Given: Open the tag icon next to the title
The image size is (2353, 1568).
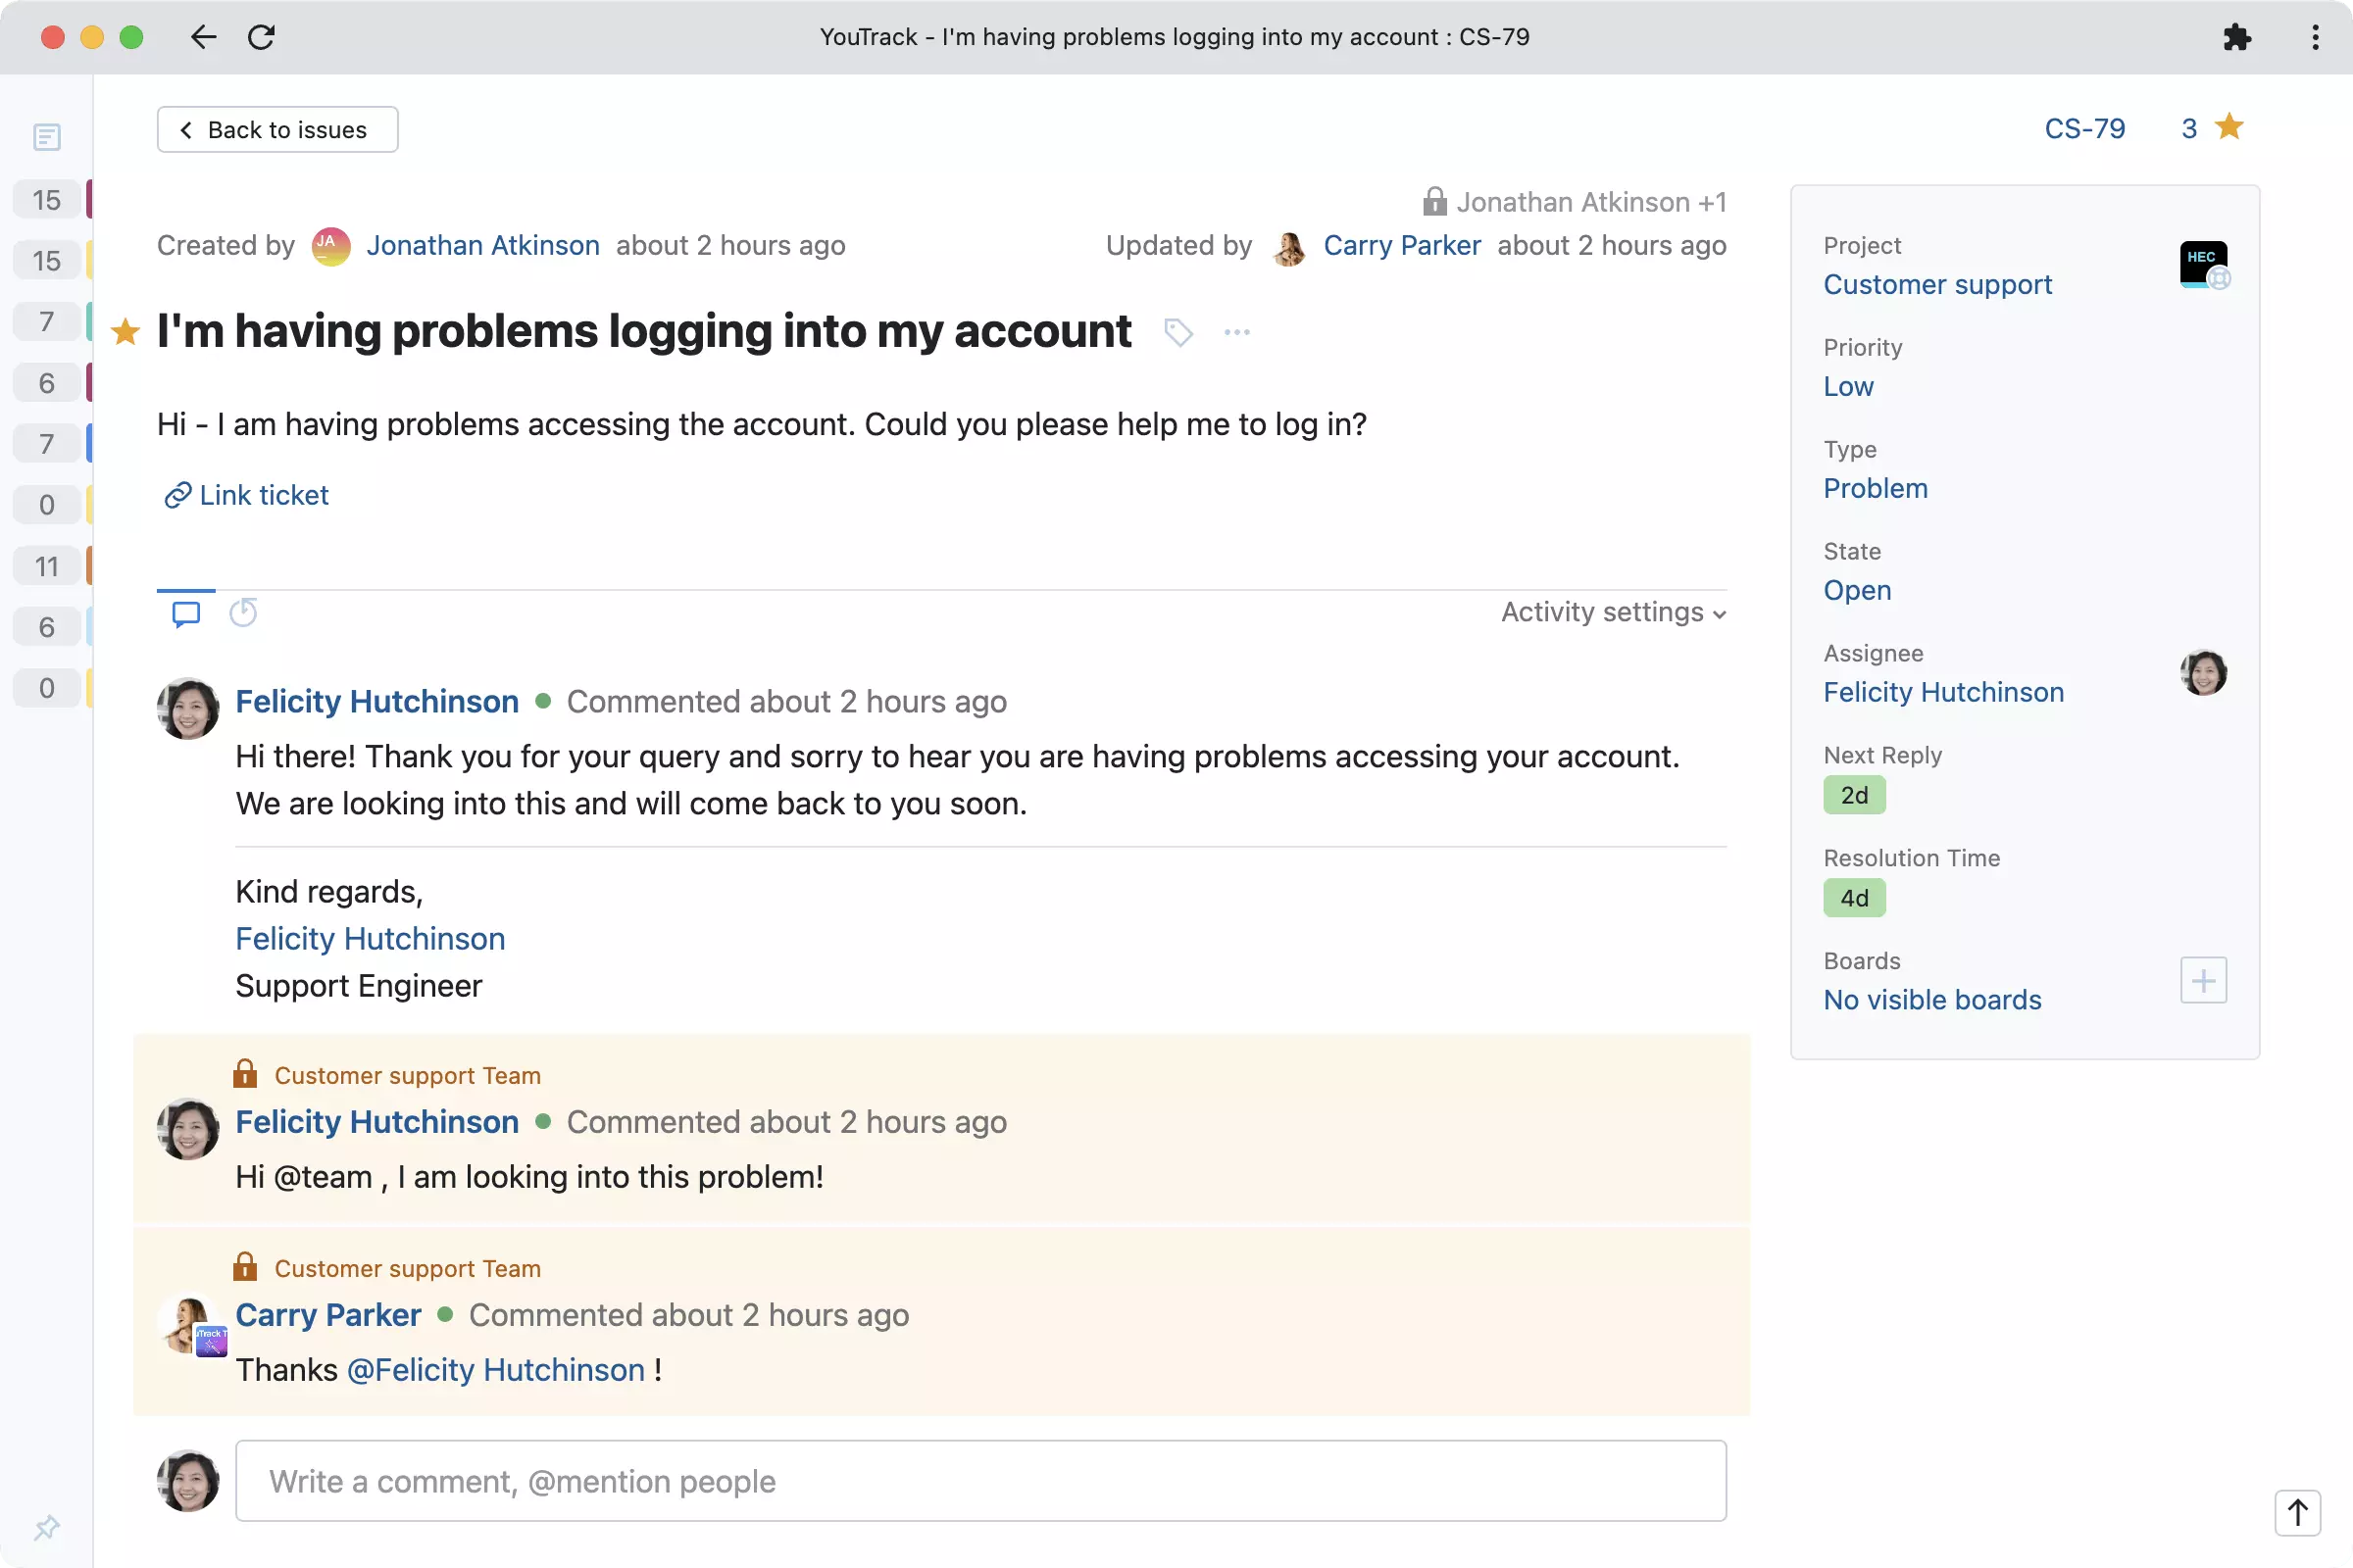Looking at the screenshot, I should click(x=1177, y=331).
